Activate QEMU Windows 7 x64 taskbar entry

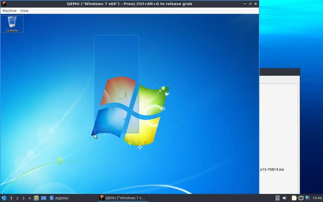[123, 198]
